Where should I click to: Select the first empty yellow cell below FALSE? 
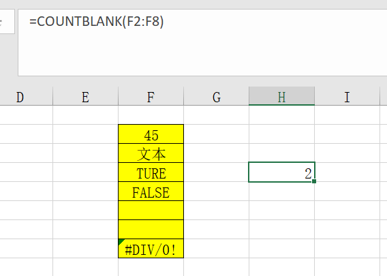151,211
